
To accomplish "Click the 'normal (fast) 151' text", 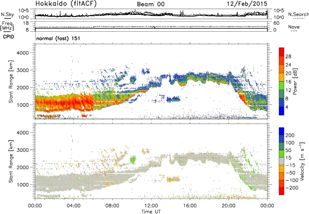I will [58, 38].
